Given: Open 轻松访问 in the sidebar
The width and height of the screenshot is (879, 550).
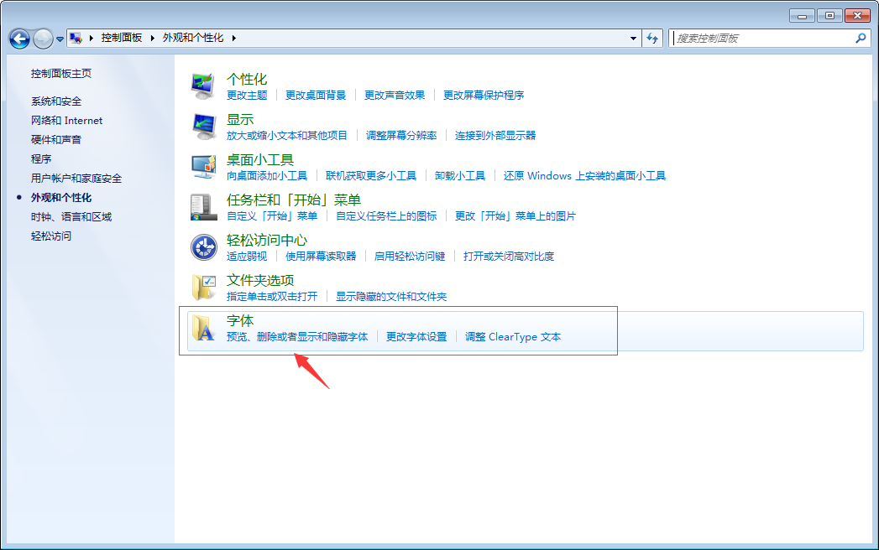Looking at the screenshot, I should (x=51, y=236).
